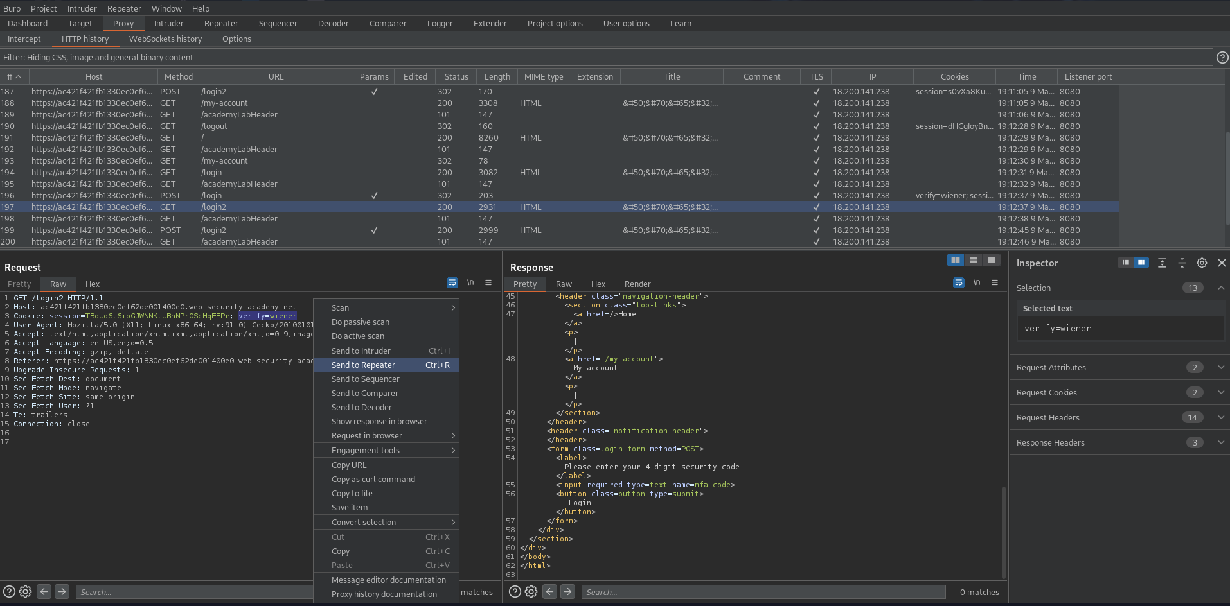This screenshot has height=606, width=1230.
Task: Toggle non-printable characters in Response editor
Action: coord(977,282)
